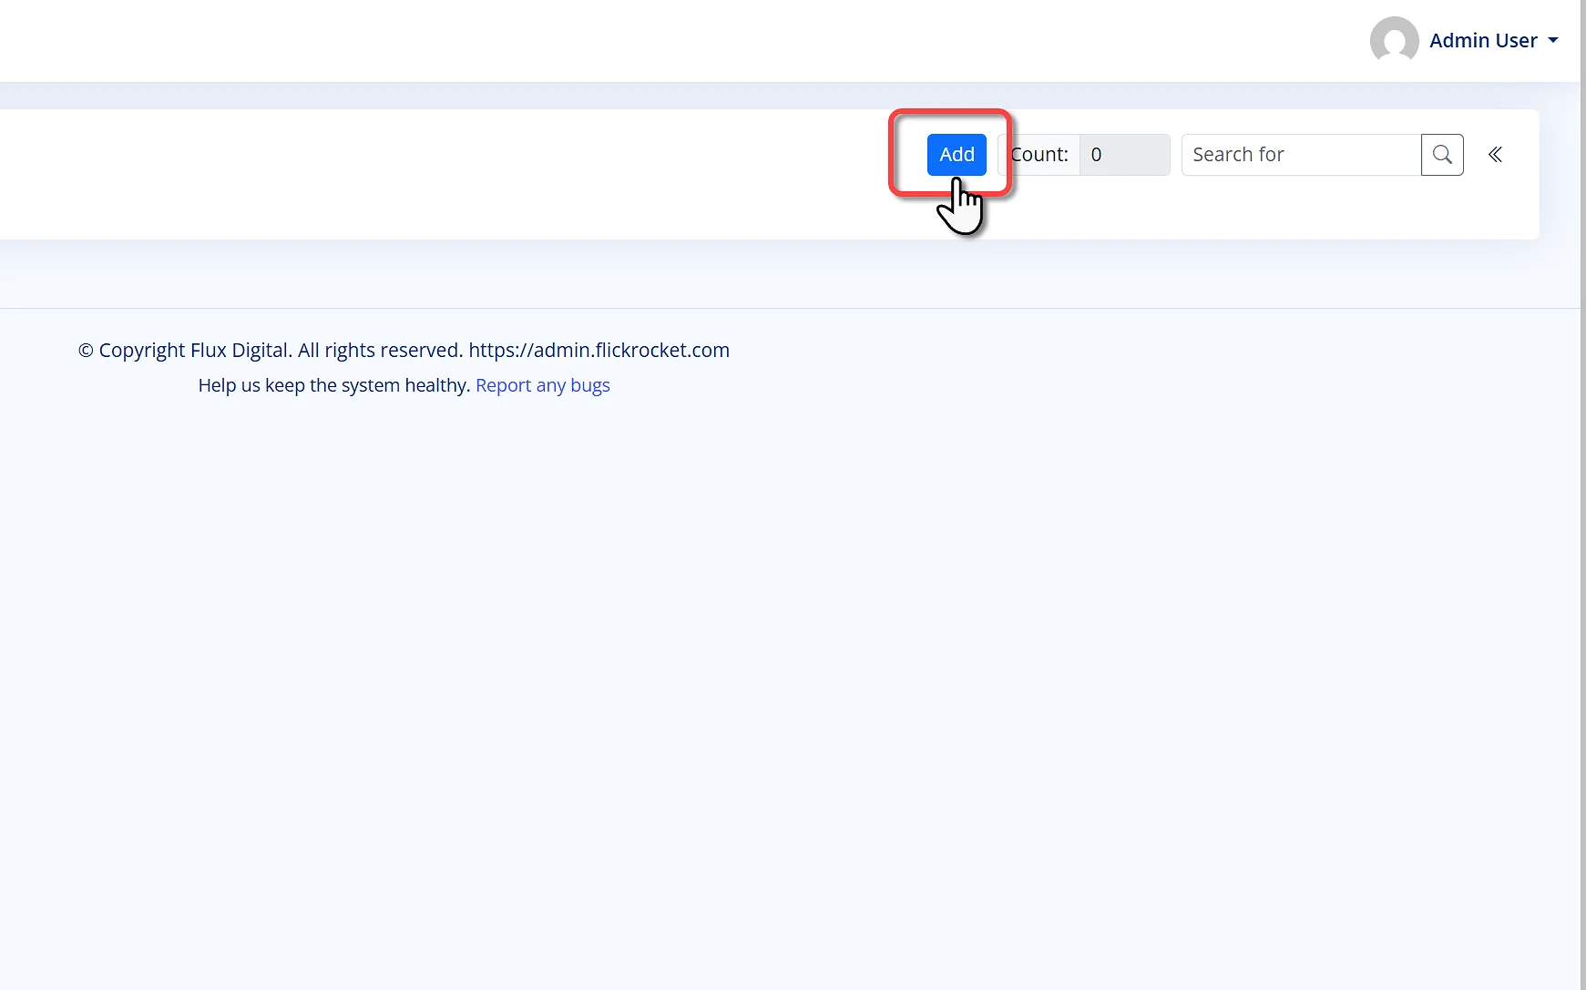Open the Admin User account menu name
This screenshot has width=1586, height=990.
tap(1482, 40)
